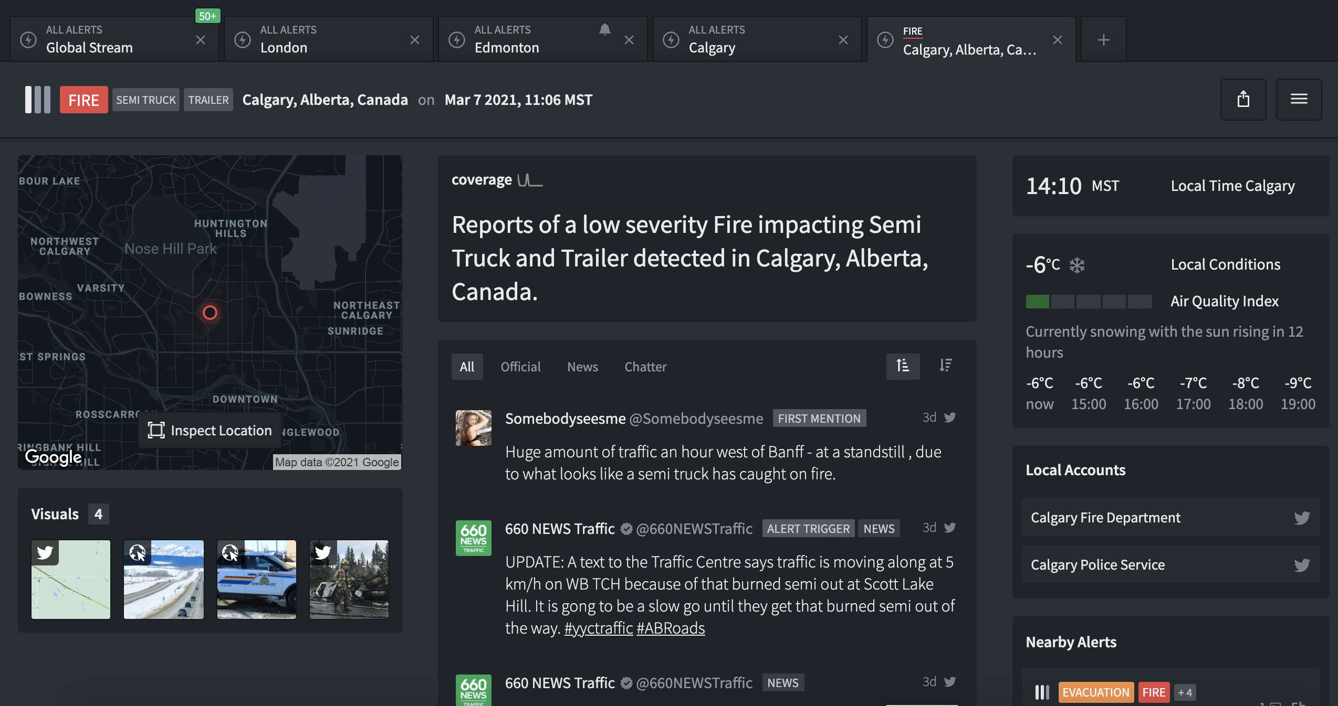Open the UPDATE post via Twitter icon
This screenshot has width=1338, height=706.
pos(950,528)
